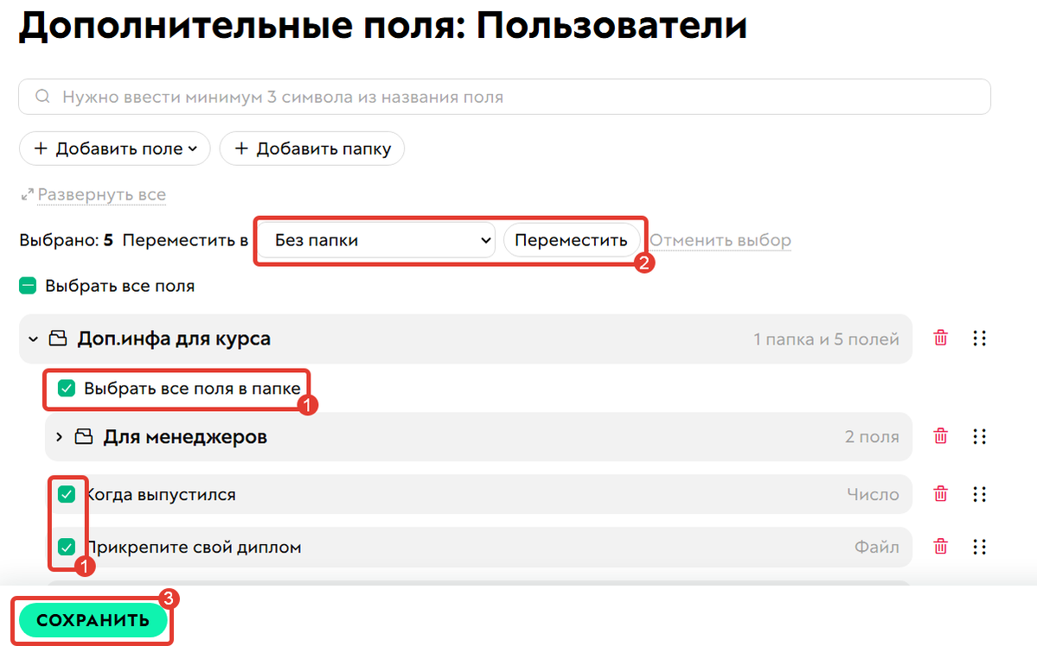Viewport: 1037px width, 646px height.
Task: Collapse the Доп.инфа для курса folder
Action: [x=33, y=339]
